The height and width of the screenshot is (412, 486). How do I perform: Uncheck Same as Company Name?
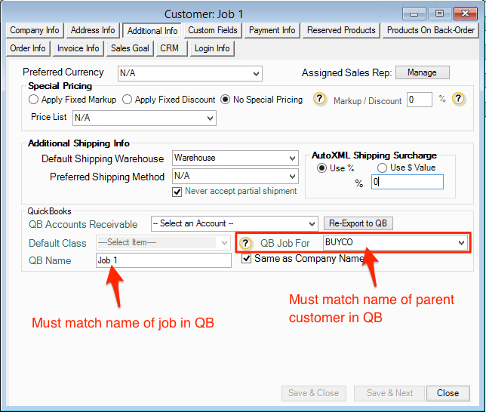(247, 259)
